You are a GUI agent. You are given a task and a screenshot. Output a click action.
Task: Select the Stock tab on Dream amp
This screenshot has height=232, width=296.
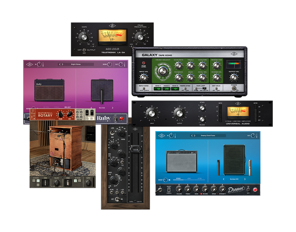coord(178,179)
